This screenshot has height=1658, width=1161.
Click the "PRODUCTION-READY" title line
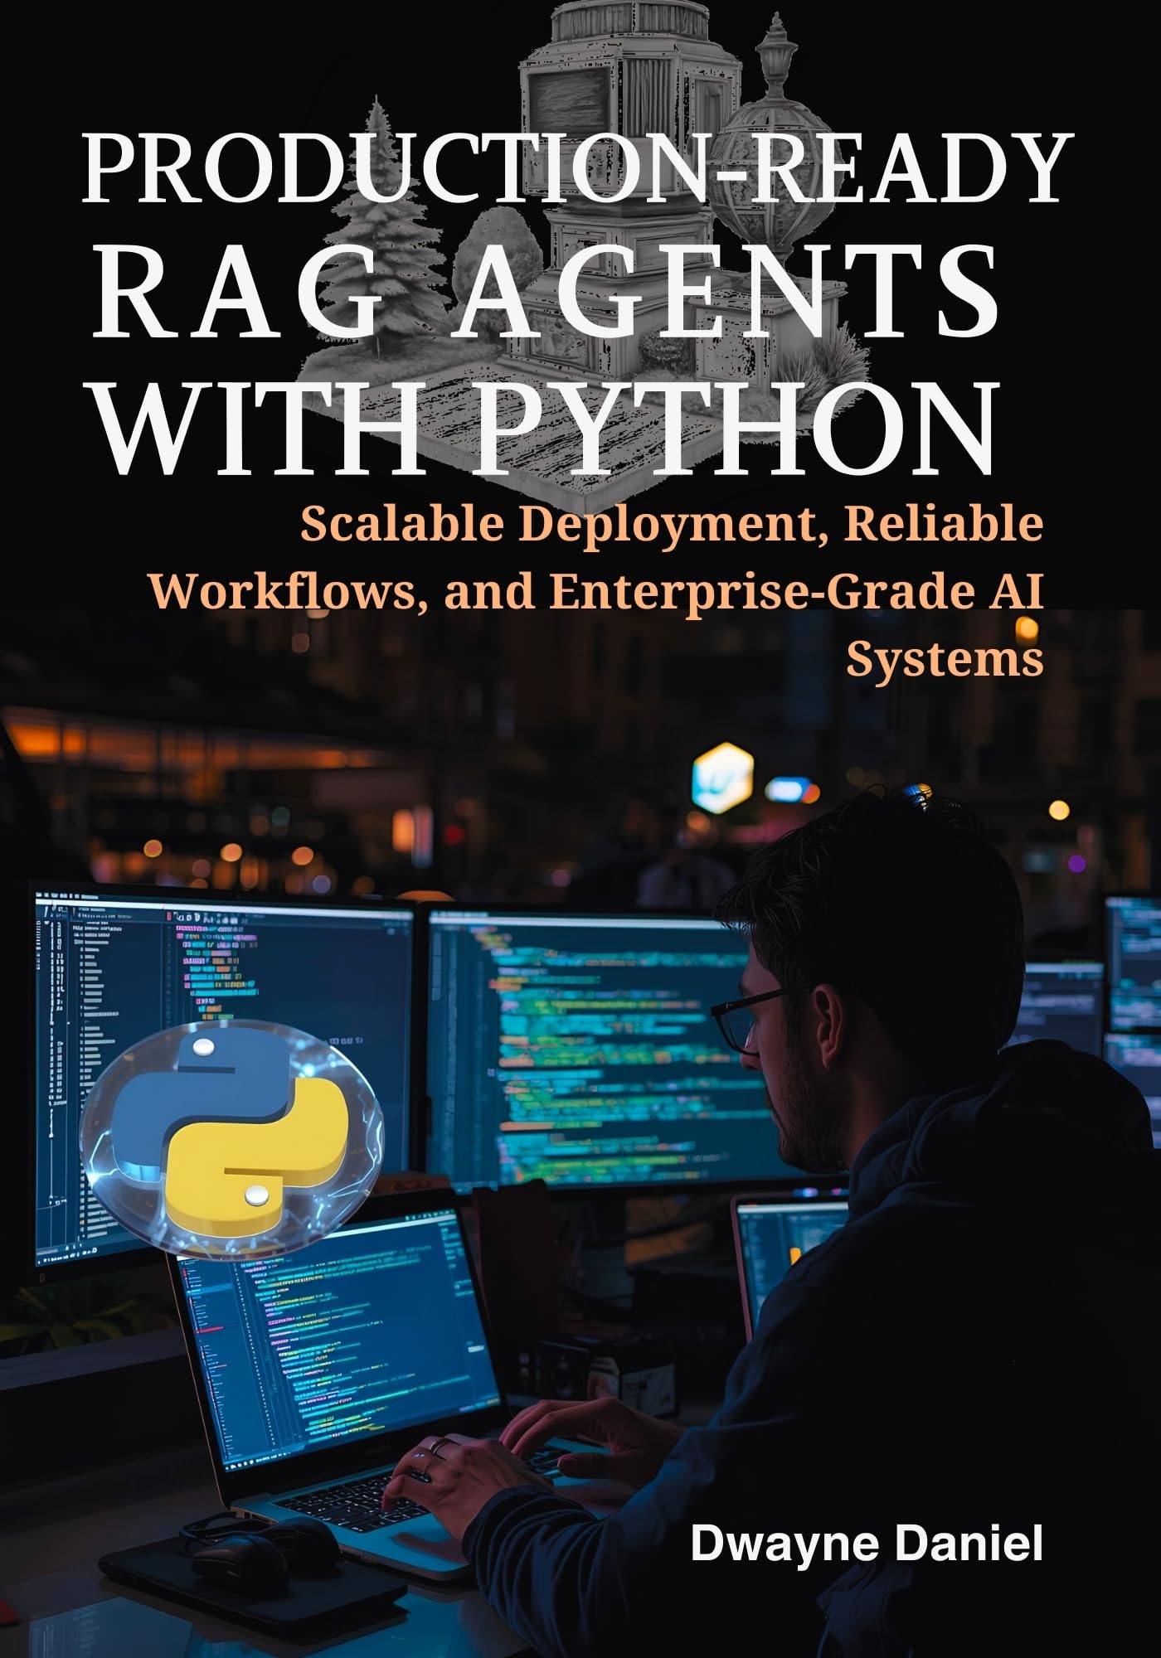(572, 168)
